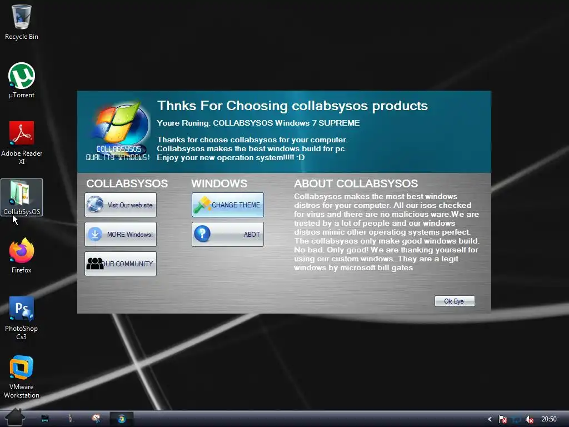Click the CHANGE THEME button
569x427 pixels.
click(x=227, y=205)
